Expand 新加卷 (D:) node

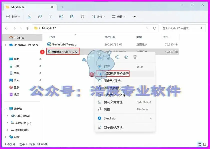coord(7,130)
